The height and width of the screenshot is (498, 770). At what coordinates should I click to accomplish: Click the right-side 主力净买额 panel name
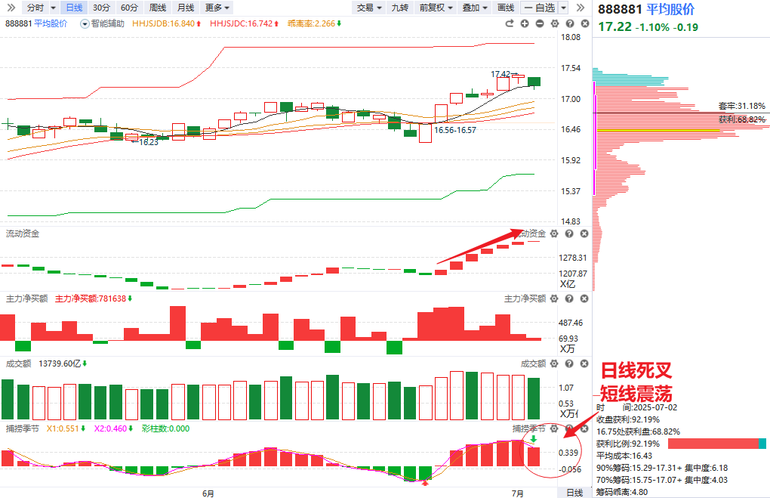(525, 298)
